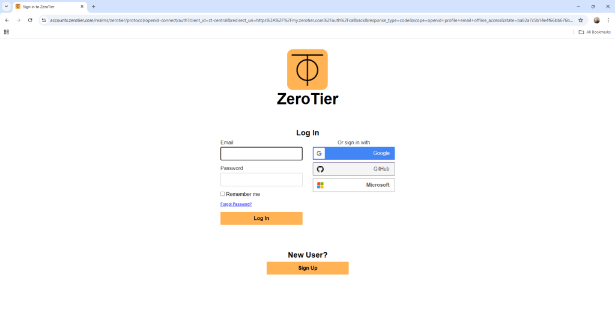The width and height of the screenshot is (615, 331).
Task: Select the Sign in to ZeroTier tab
Action: pyautogui.click(x=48, y=6)
